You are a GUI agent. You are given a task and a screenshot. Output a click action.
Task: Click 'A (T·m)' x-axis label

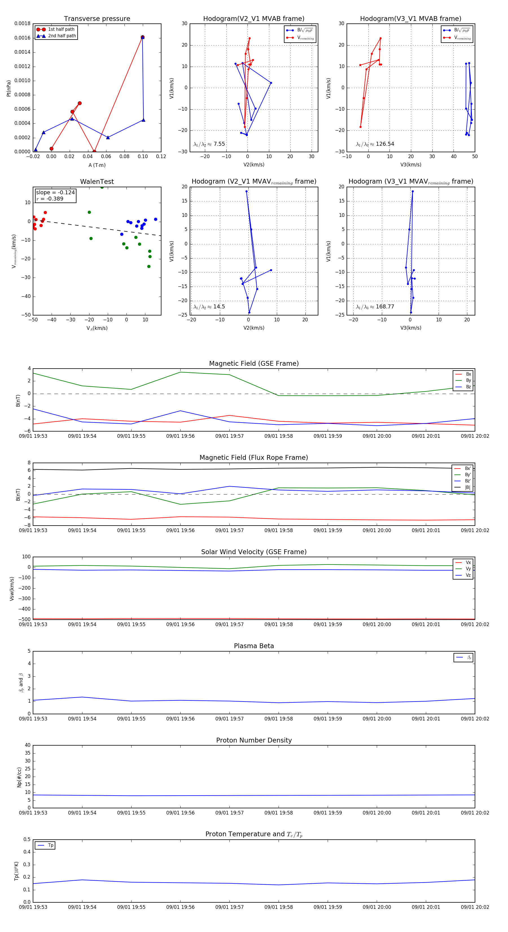point(97,165)
